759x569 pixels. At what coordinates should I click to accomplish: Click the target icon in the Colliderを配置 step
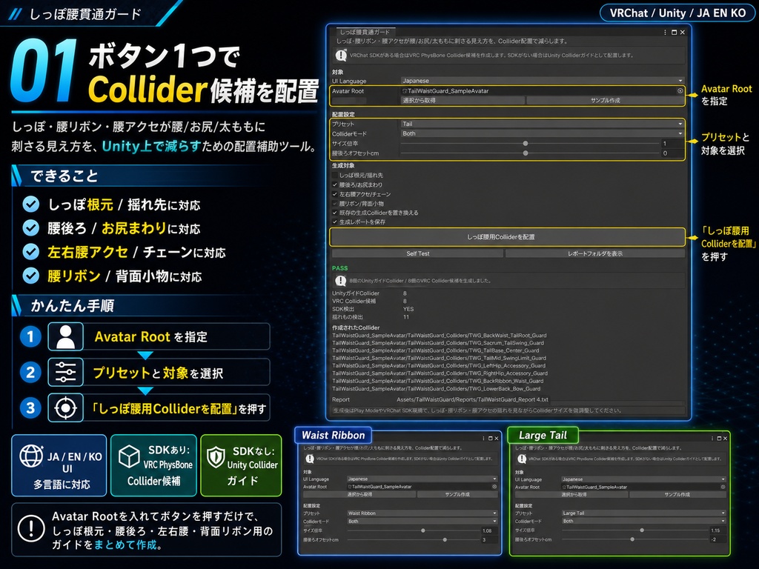(66, 408)
